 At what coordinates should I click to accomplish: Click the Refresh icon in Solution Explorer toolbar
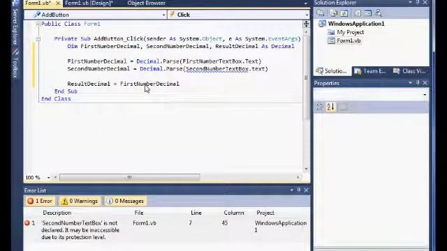pos(344,13)
